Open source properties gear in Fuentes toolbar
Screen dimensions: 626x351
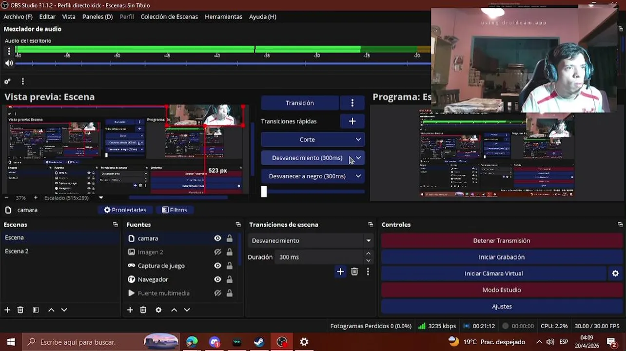tap(158, 310)
